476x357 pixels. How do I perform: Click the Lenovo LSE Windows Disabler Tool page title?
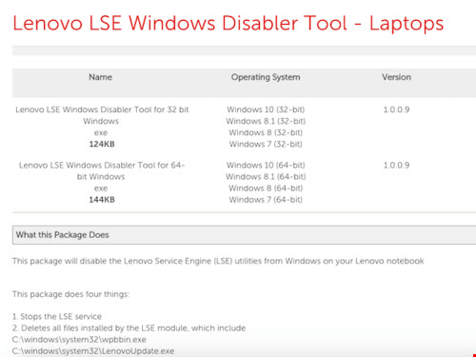228,24
